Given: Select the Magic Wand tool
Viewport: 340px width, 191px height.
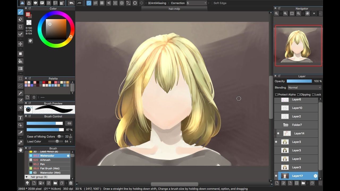Looking at the screenshot, I should pyautogui.click(x=20, y=93).
